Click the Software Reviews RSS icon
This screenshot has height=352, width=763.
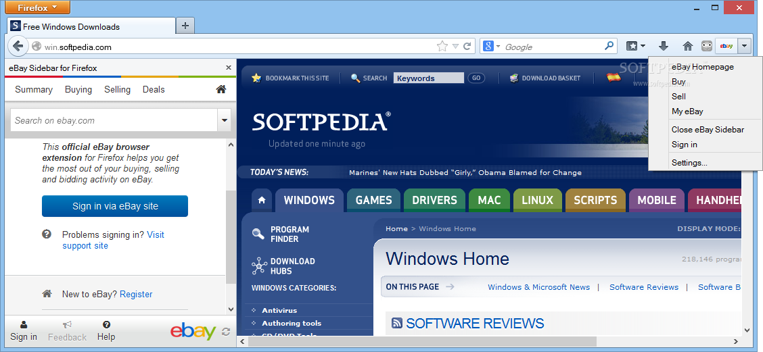pyautogui.click(x=397, y=323)
